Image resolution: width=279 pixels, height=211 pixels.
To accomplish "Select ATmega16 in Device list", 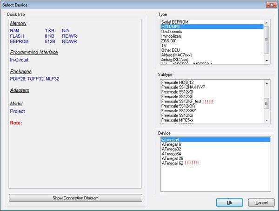I will [172, 144].
